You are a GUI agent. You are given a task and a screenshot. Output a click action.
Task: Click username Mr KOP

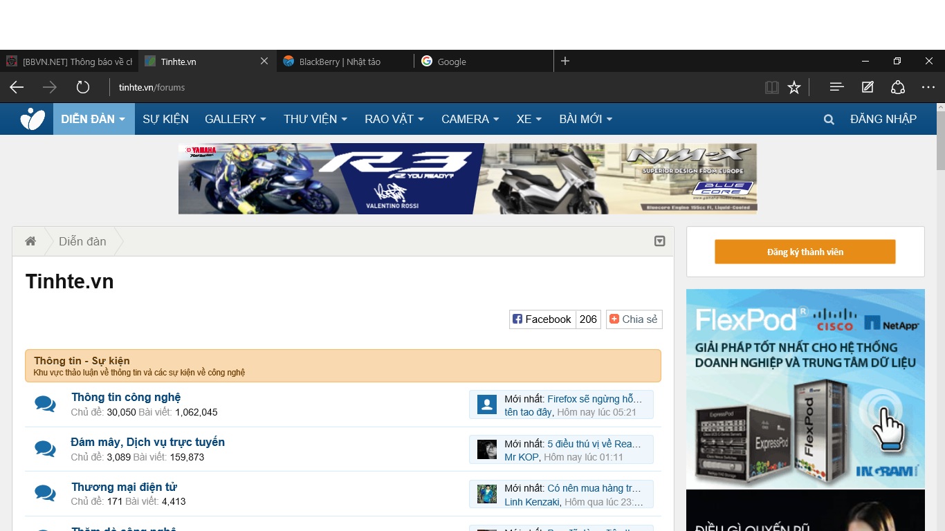[x=522, y=457]
